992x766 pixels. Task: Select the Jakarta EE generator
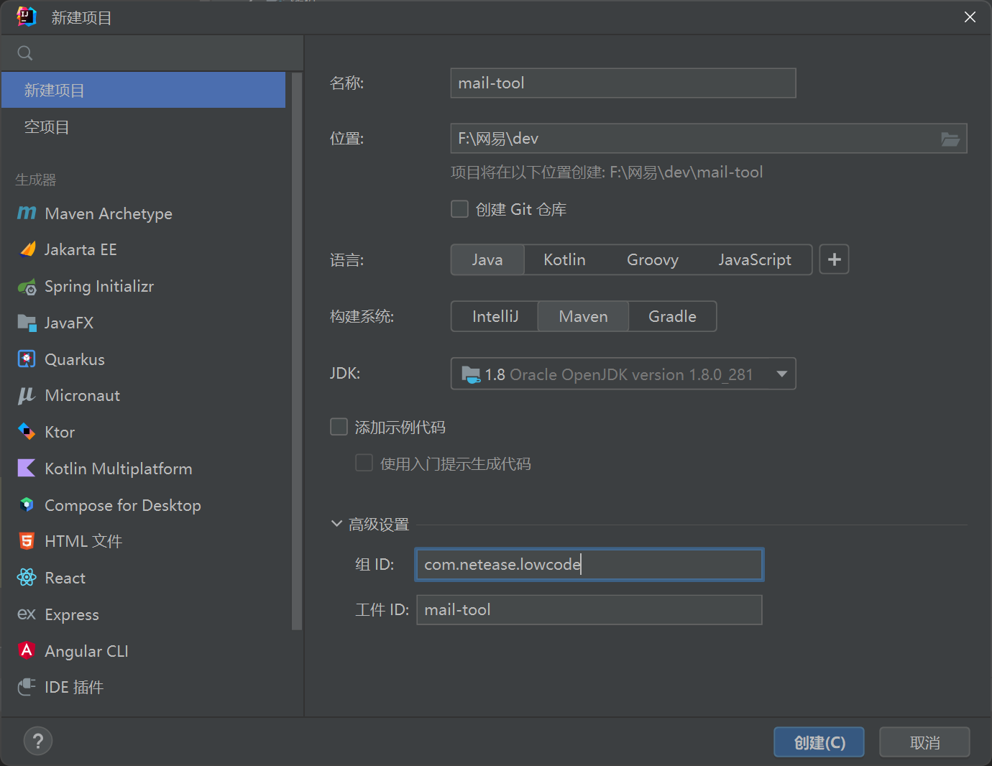pos(81,249)
